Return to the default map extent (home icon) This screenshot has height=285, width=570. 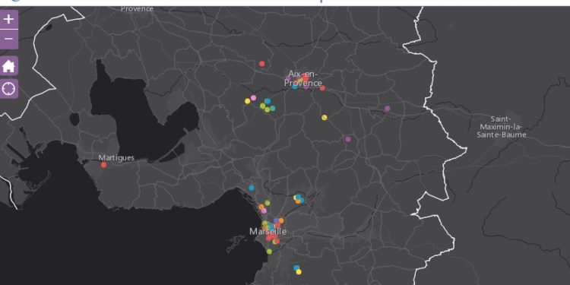(x=8, y=66)
